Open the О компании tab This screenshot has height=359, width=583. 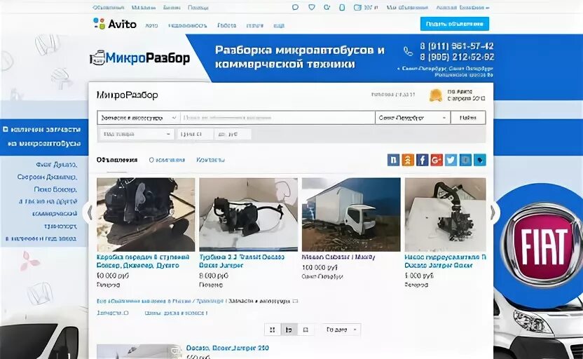167,160
